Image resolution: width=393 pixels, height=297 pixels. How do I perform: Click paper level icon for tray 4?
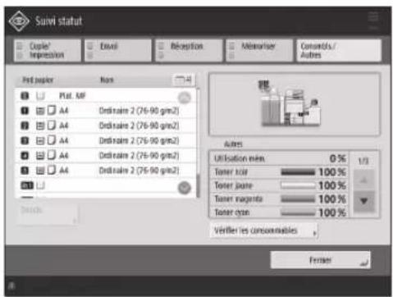pyautogui.click(x=40, y=156)
